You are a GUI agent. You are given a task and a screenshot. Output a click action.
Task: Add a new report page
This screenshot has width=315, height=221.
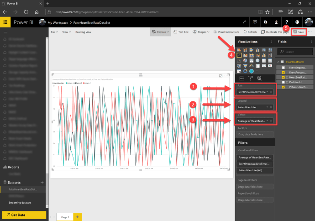[x=78, y=217]
